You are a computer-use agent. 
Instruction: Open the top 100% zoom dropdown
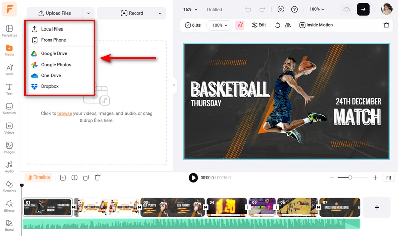pyautogui.click(x=317, y=9)
